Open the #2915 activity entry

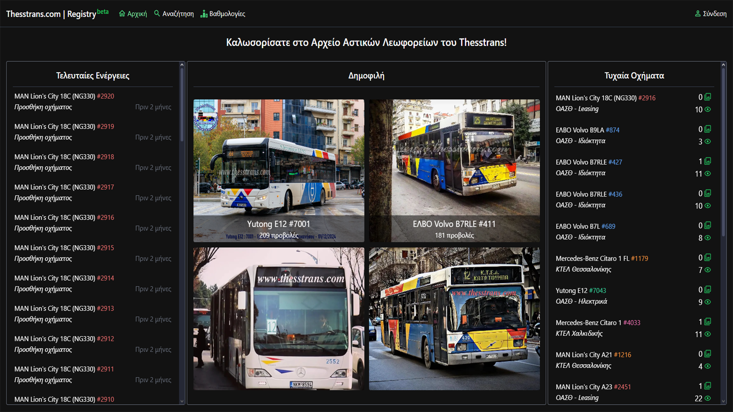coord(93,253)
